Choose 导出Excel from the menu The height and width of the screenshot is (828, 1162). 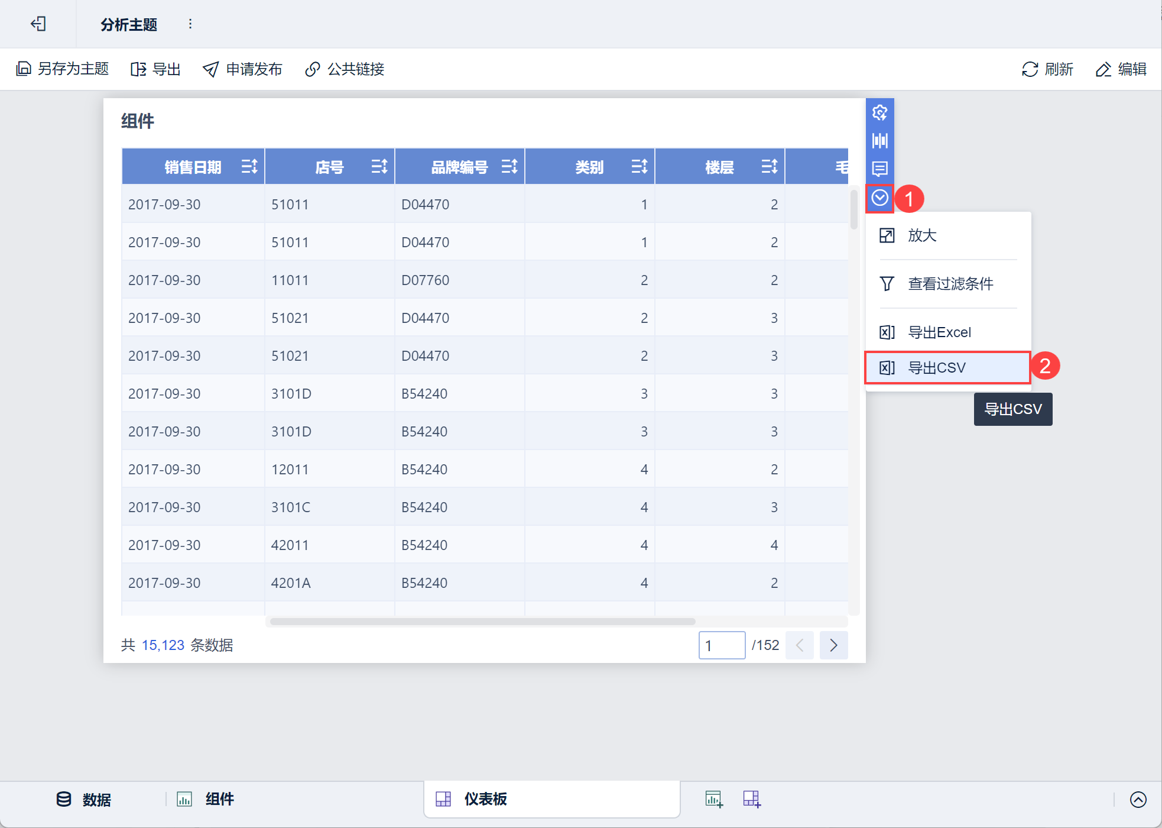tap(948, 332)
